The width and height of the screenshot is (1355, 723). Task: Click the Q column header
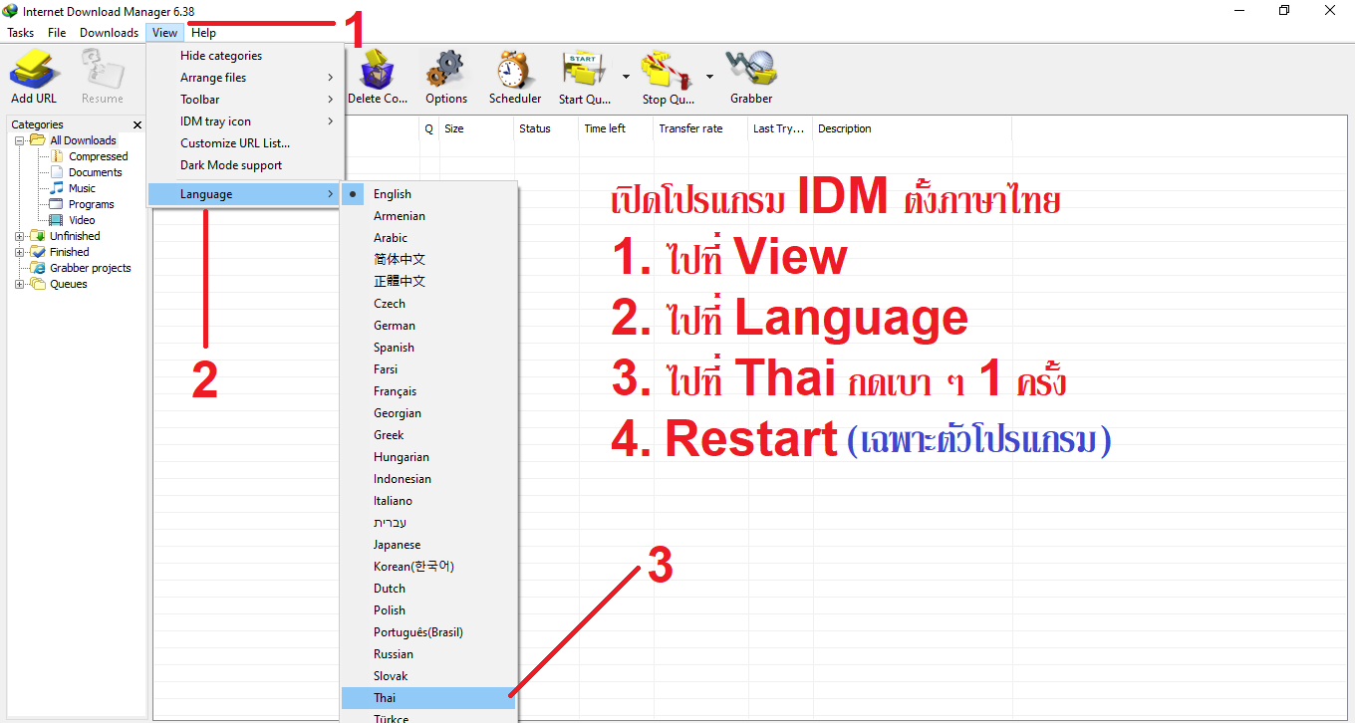pyautogui.click(x=429, y=128)
